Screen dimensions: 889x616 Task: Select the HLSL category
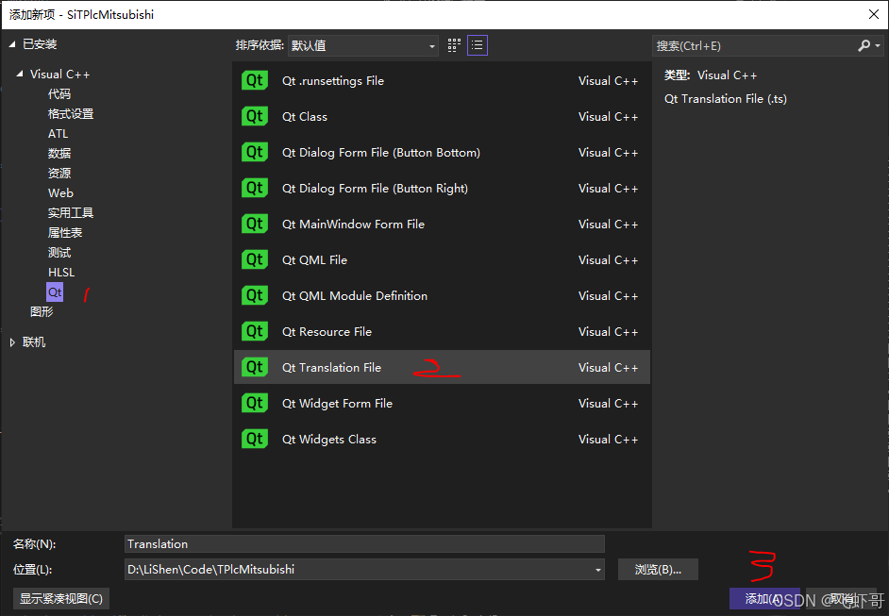(61, 273)
